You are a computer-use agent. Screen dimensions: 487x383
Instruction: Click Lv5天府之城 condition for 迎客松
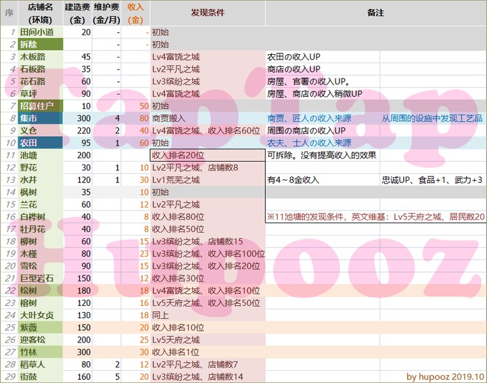[x=208, y=340]
